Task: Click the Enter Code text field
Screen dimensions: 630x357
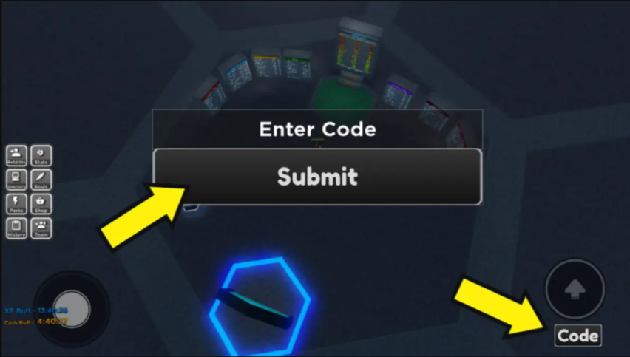Action: pyautogui.click(x=317, y=129)
